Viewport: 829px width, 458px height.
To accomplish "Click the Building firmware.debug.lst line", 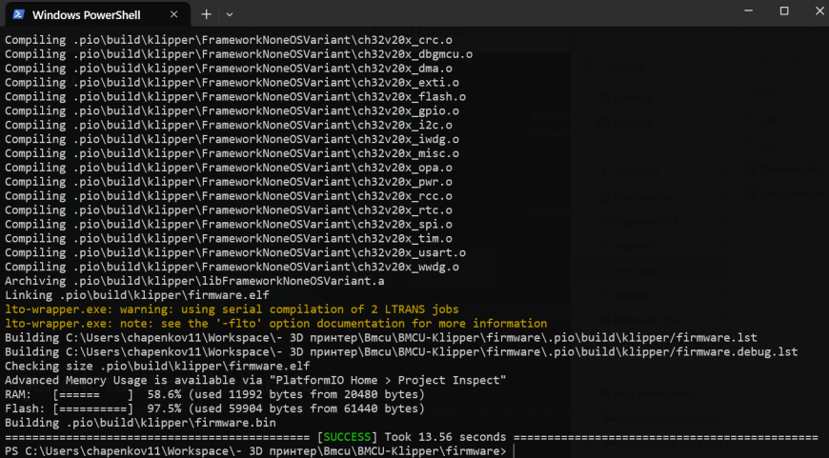I will [401, 351].
